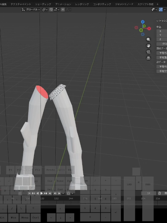Switch to シェーディング workspace tab
Image resolution: width=167 pixels, height=223 pixels.
[x=43, y=4]
